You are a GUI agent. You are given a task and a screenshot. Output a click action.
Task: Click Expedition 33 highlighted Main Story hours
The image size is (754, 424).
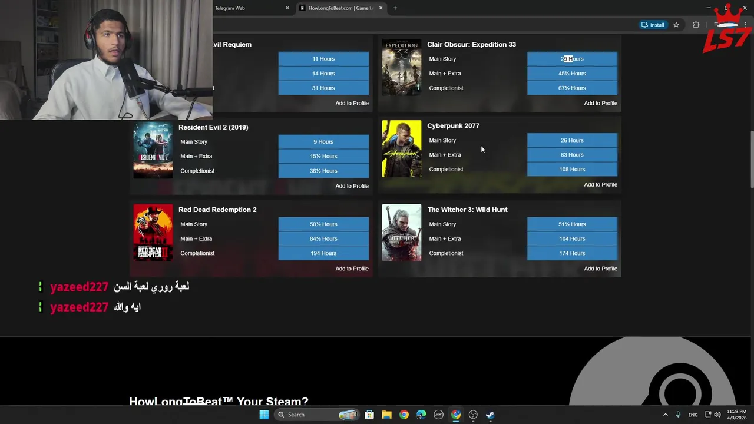pos(572,59)
